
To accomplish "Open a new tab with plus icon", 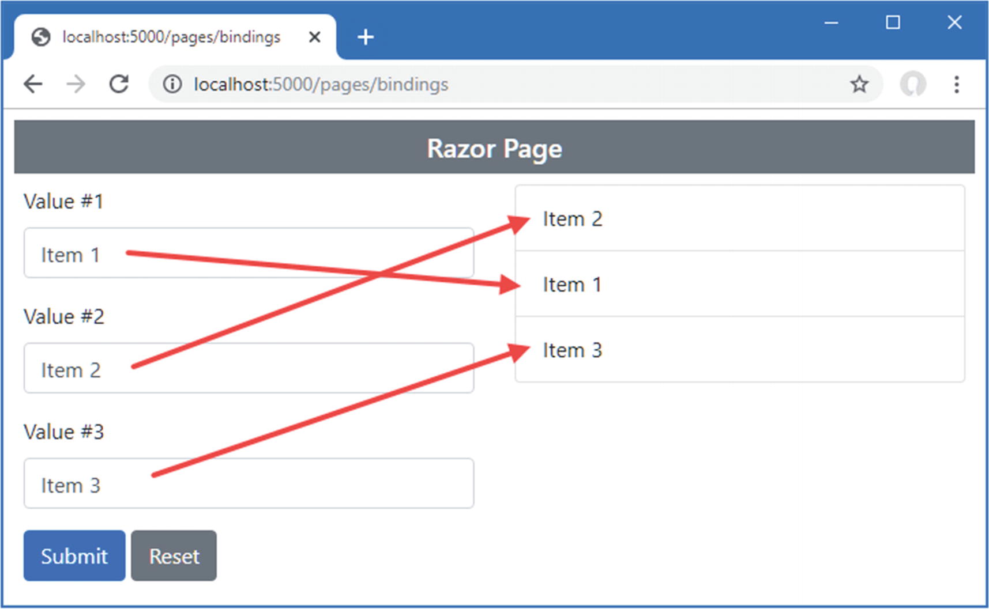I will [365, 37].
